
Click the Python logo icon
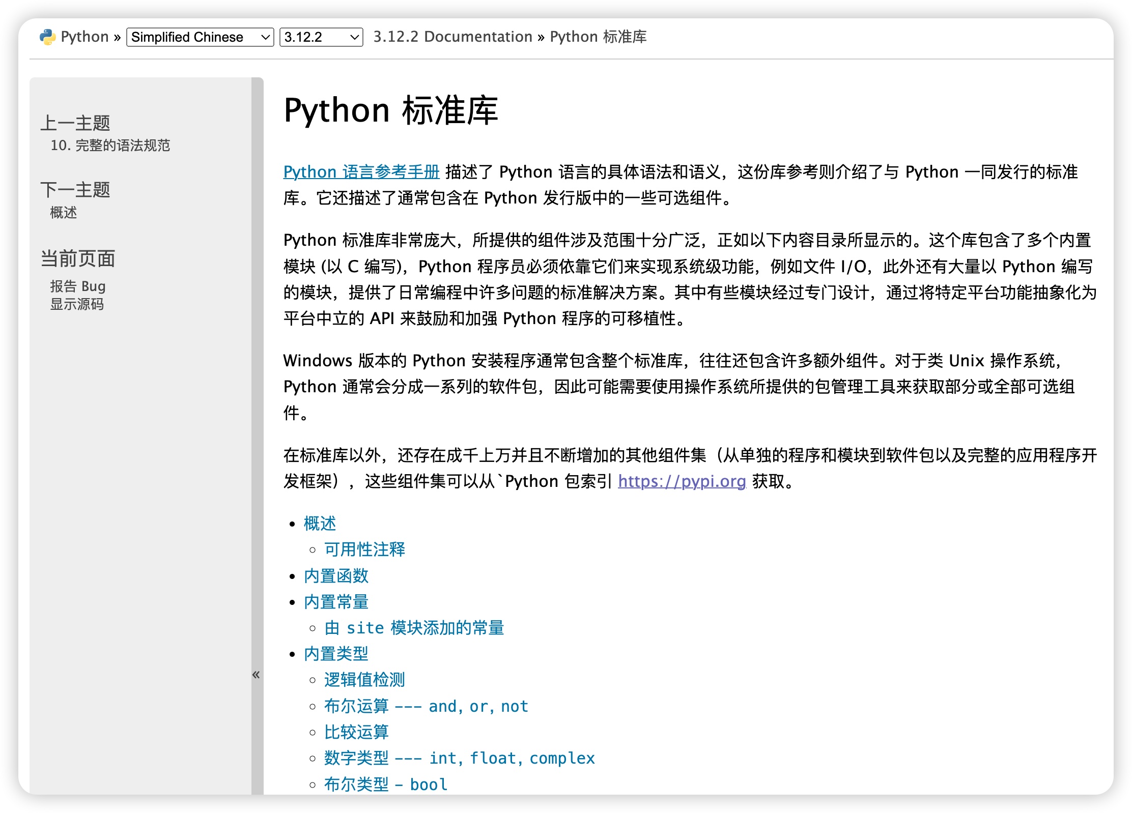(x=47, y=37)
